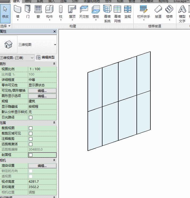Viewport: 190px width, 198px height.
Task: Click 编辑 button for 图形显示选项
Action: (42, 96)
